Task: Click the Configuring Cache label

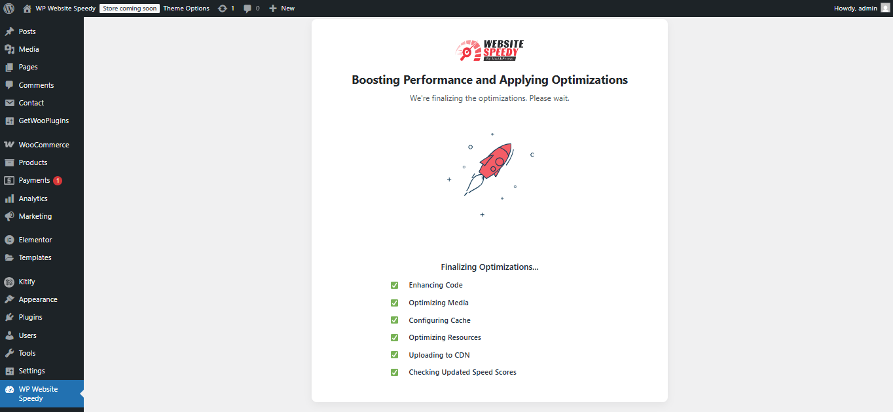Action: point(440,320)
